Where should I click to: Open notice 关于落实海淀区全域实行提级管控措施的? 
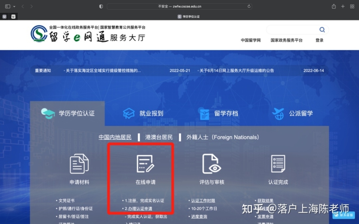(x=103, y=71)
